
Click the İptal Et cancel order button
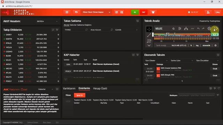80,95
